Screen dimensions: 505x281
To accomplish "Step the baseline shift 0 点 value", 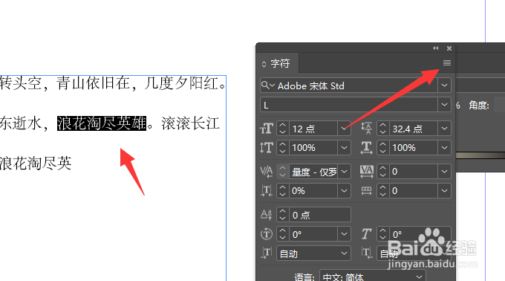I will pyautogui.click(x=282, y=215).
